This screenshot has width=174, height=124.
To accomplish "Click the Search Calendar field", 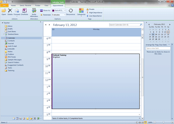I will pyautogui.click(x=124, y=25).
